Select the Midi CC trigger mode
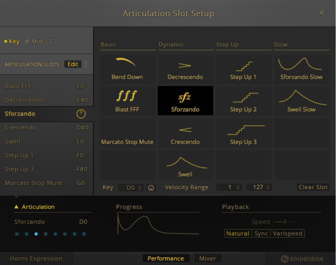336x265 pixels. [x=40, y=41]
